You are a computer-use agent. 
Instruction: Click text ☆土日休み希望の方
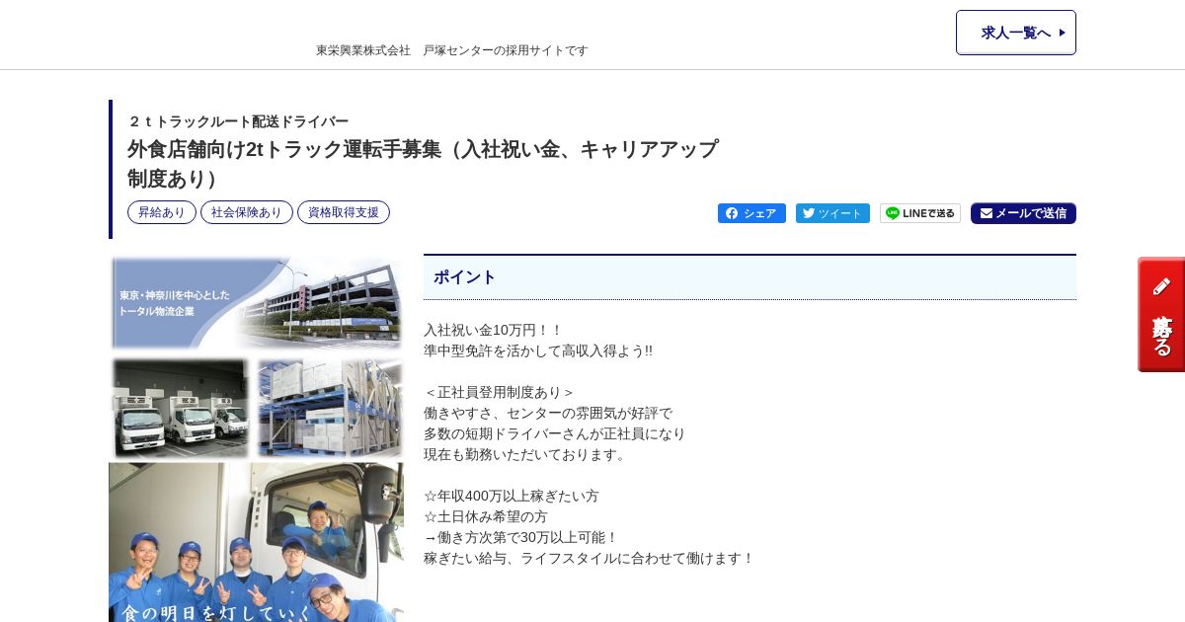(x=486, y=516)
